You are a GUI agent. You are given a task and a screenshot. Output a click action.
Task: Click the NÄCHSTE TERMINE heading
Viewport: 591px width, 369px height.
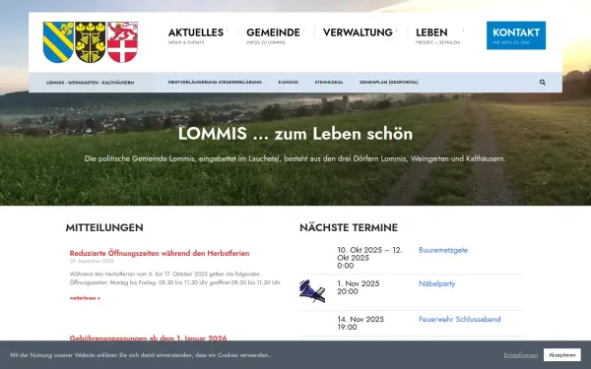(x=349, y=227)
